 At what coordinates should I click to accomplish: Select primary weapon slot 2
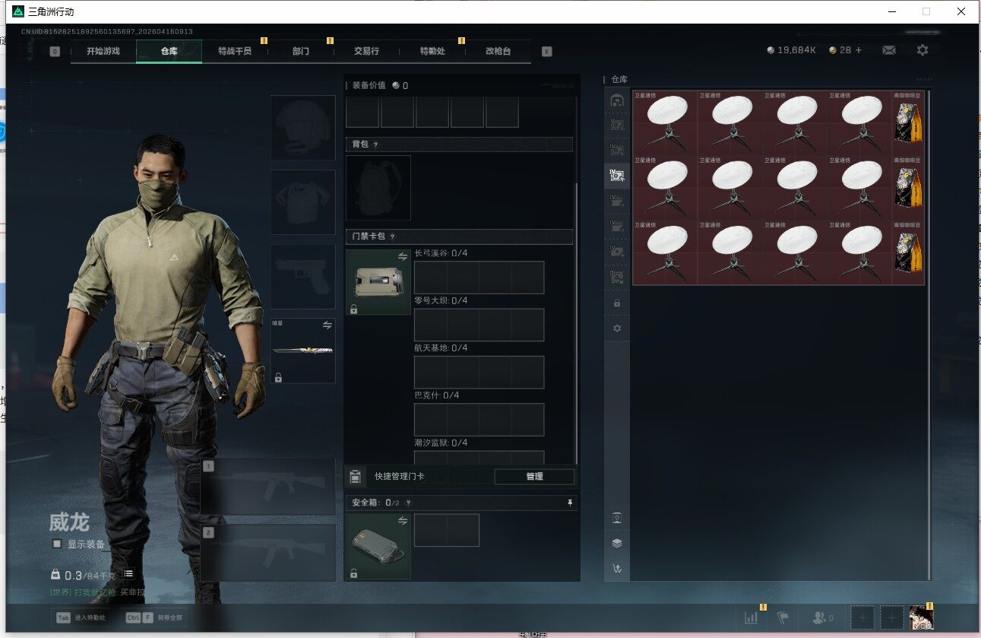[268, 553]
